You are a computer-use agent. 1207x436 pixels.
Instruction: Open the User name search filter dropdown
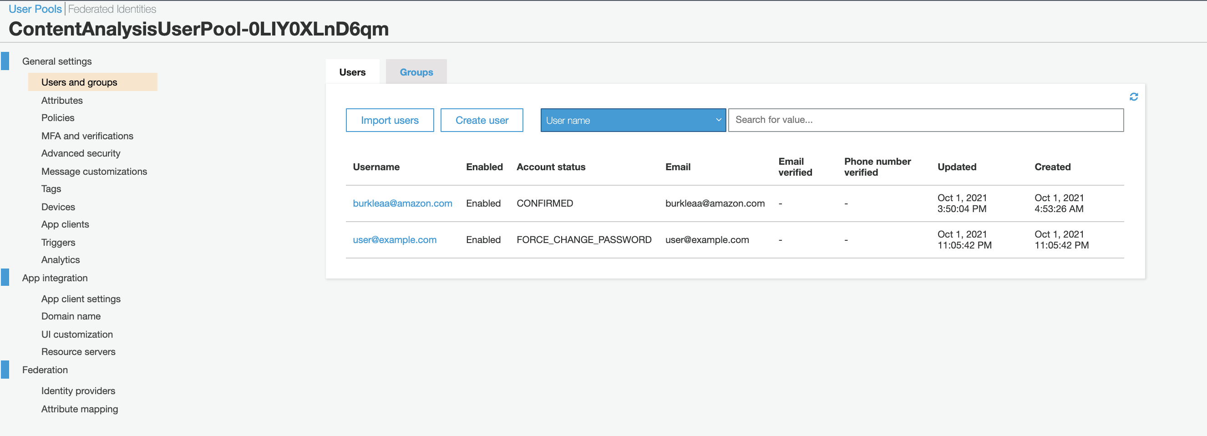click(633, 120)
